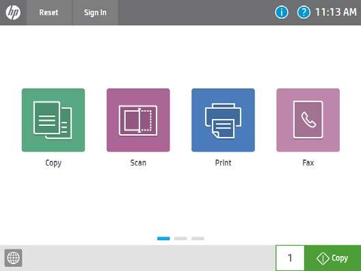Select the copy count field showing 1
Image resolution: width=361 pixels, height=271 pixels.
(x=290, y=258)
